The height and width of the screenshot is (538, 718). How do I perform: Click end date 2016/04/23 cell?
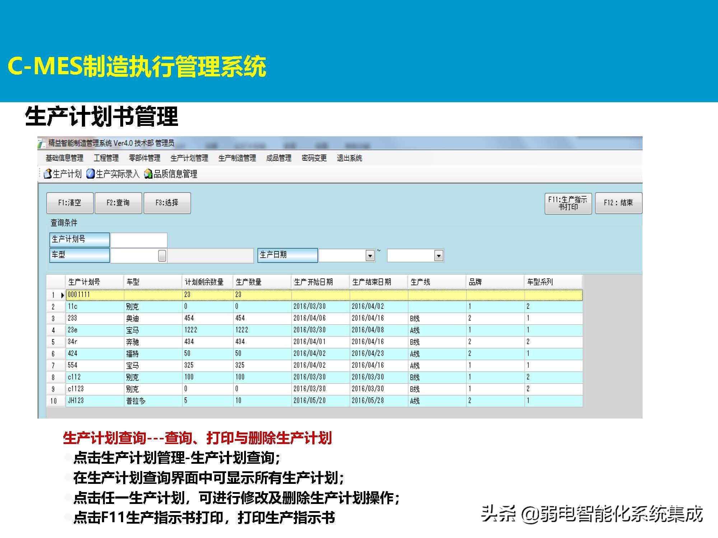(x=379, y=354)
